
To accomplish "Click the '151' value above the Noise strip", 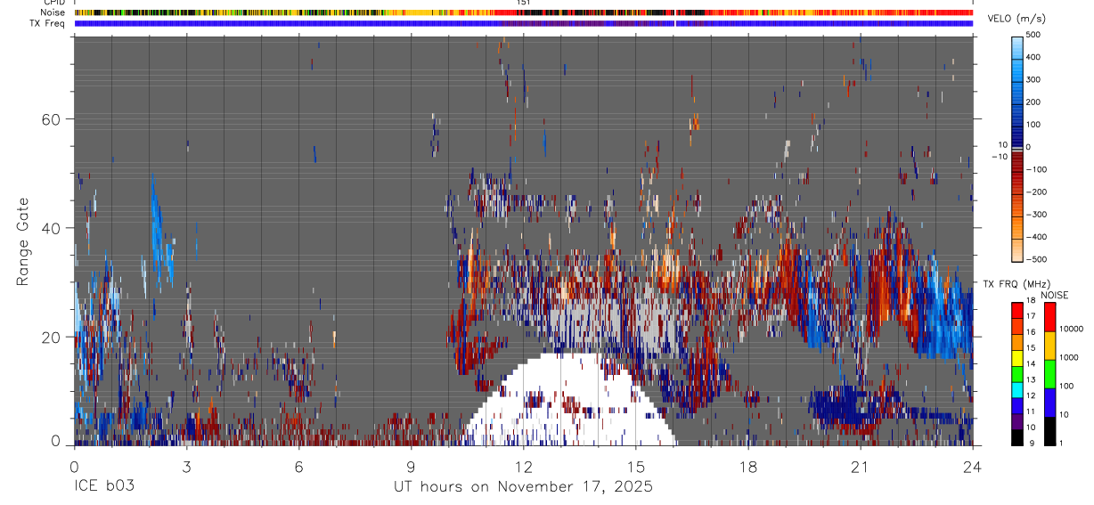I will point(524,3).
